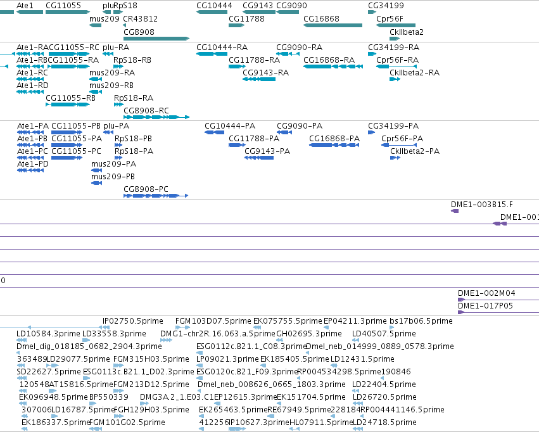This screenshot has height=432, width=539.
Task: Select transcript CG9090-RA
Action: pos(288,54)
